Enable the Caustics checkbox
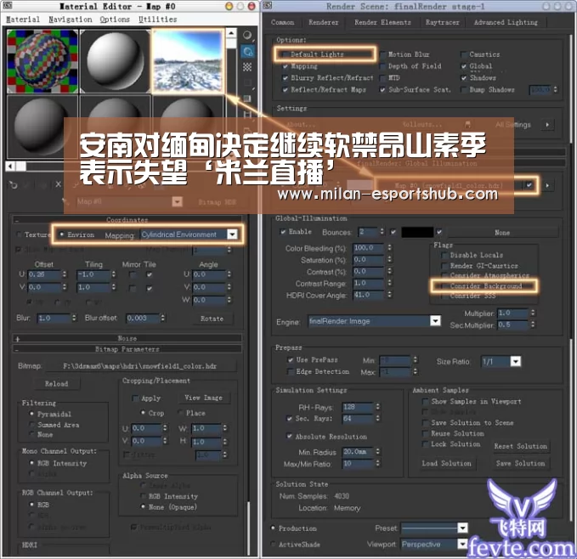Screen dimensions: 577x559 (464, 54)
